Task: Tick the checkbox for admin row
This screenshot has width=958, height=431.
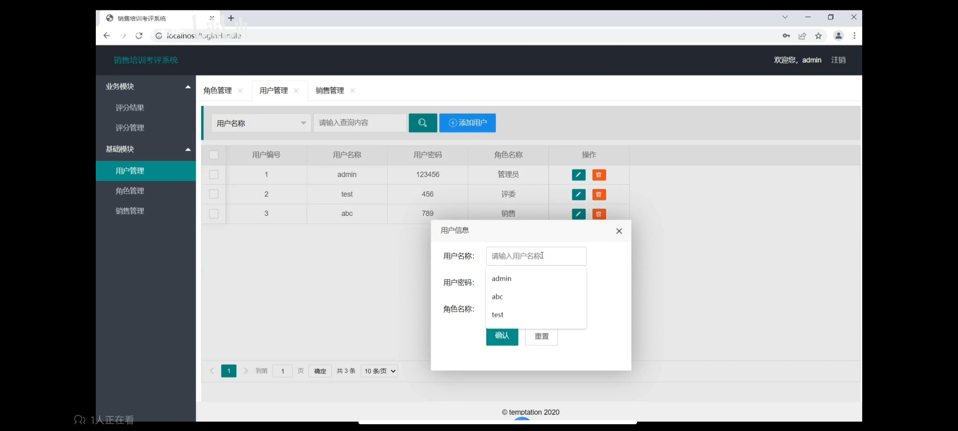Action: 214,174
